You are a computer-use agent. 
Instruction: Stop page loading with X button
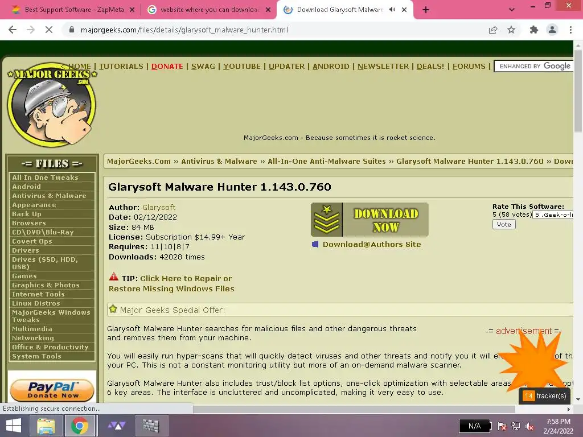[x=49, y=30]
